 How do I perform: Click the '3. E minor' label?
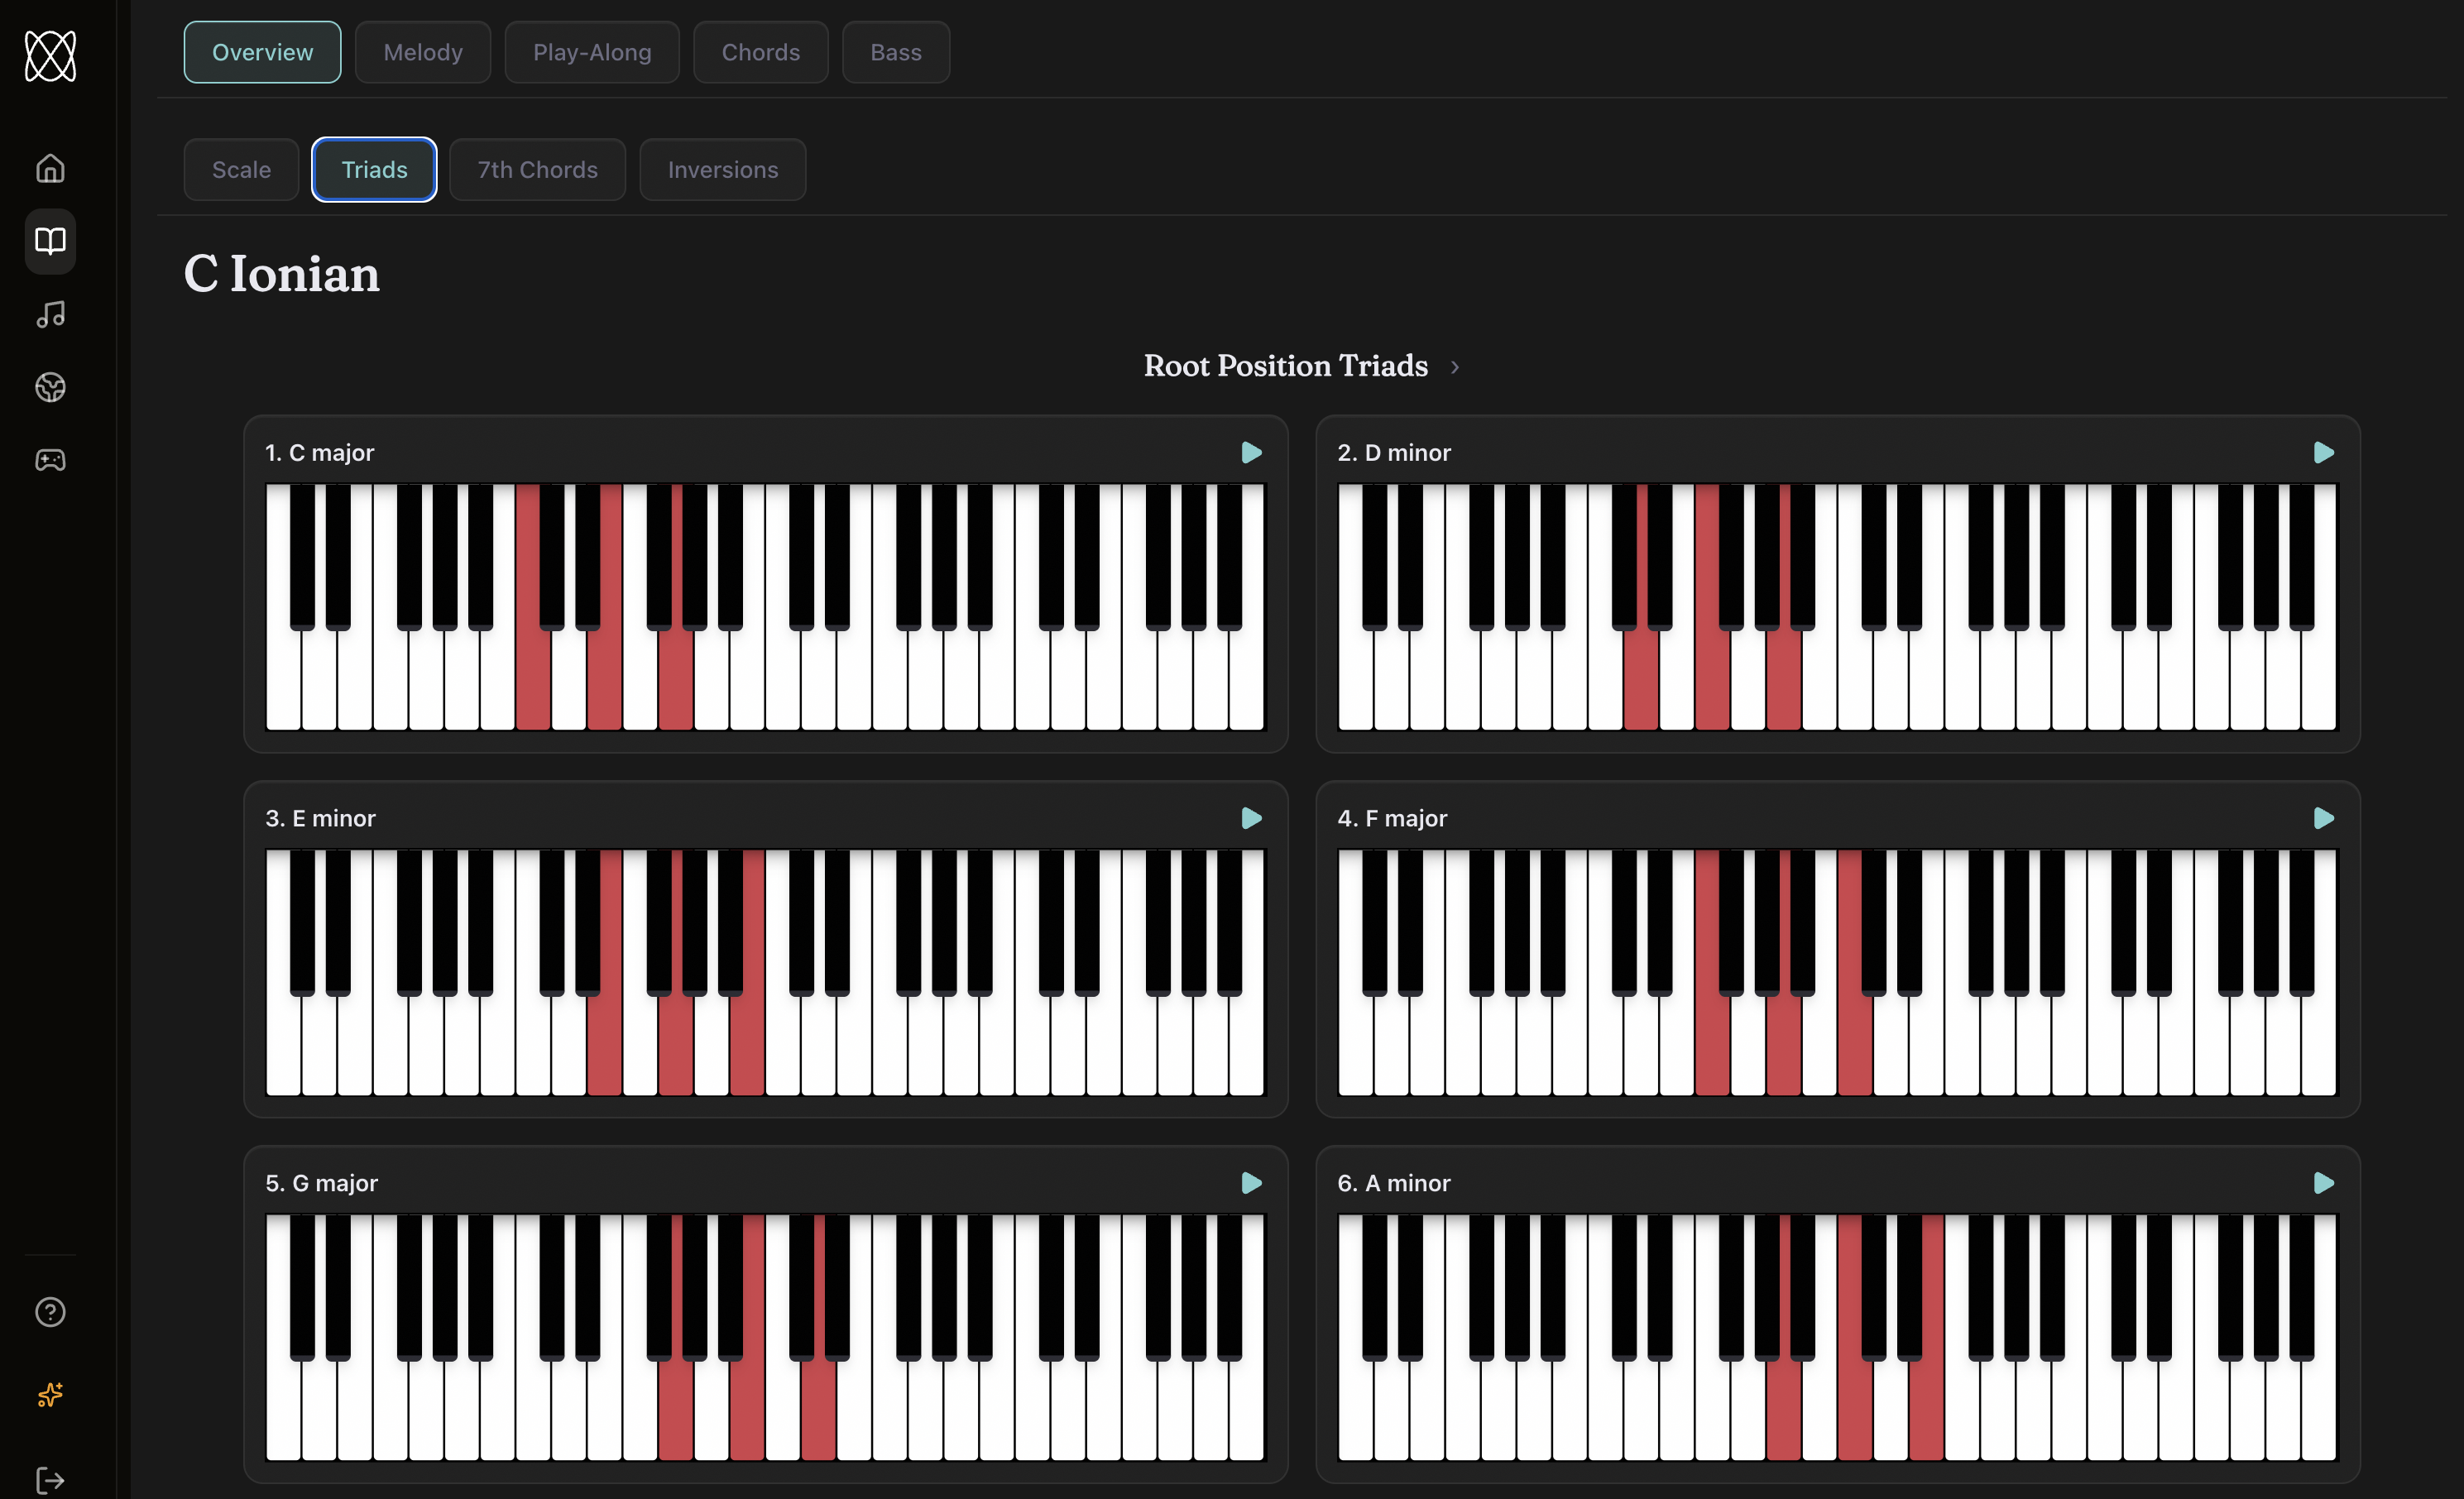320,818
